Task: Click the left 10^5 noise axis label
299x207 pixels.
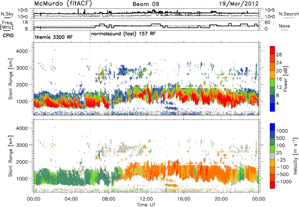Action: (x=23, y=10)
